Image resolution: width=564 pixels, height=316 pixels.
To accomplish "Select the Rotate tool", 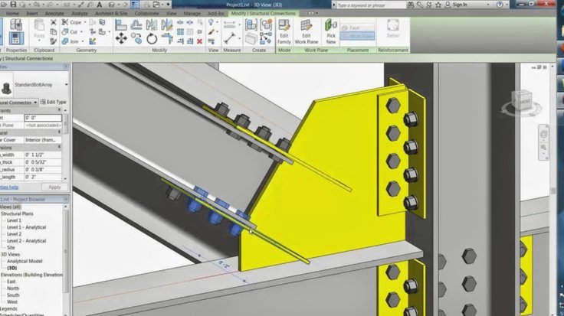I will tap(152, 38).
